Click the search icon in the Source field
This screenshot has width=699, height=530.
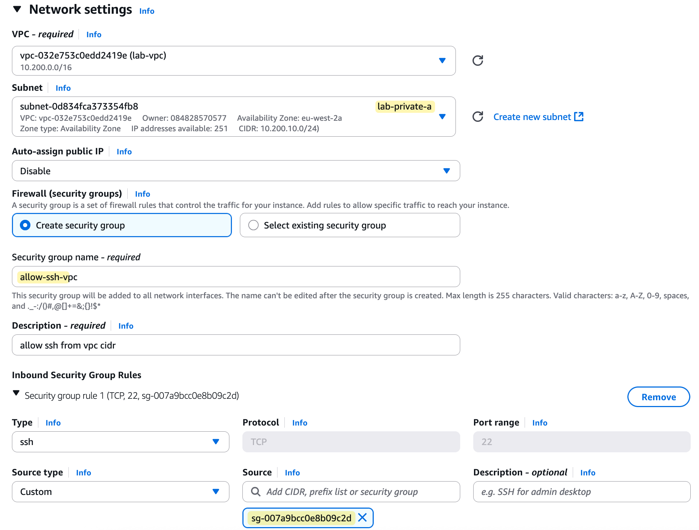coord(256,492)
